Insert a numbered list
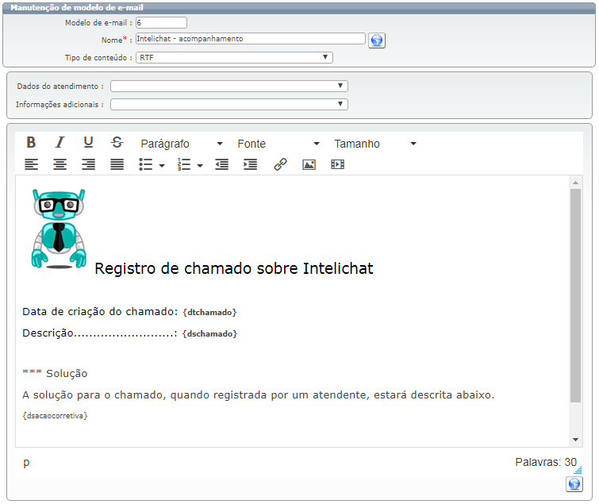Viewport: 599px width, 504px height. (x=184, y=164)
